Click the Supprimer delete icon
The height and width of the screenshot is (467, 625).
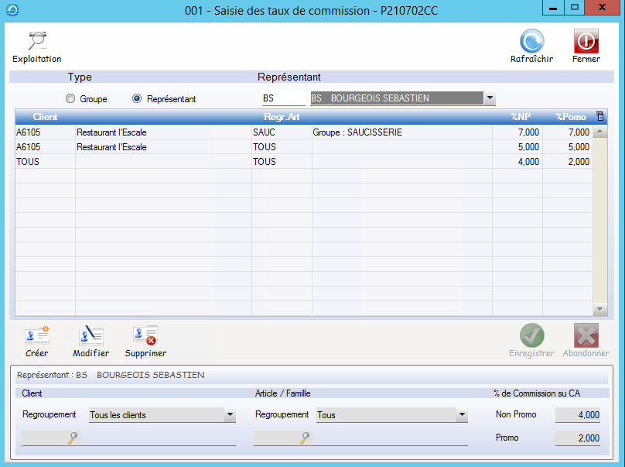point(145,335)
